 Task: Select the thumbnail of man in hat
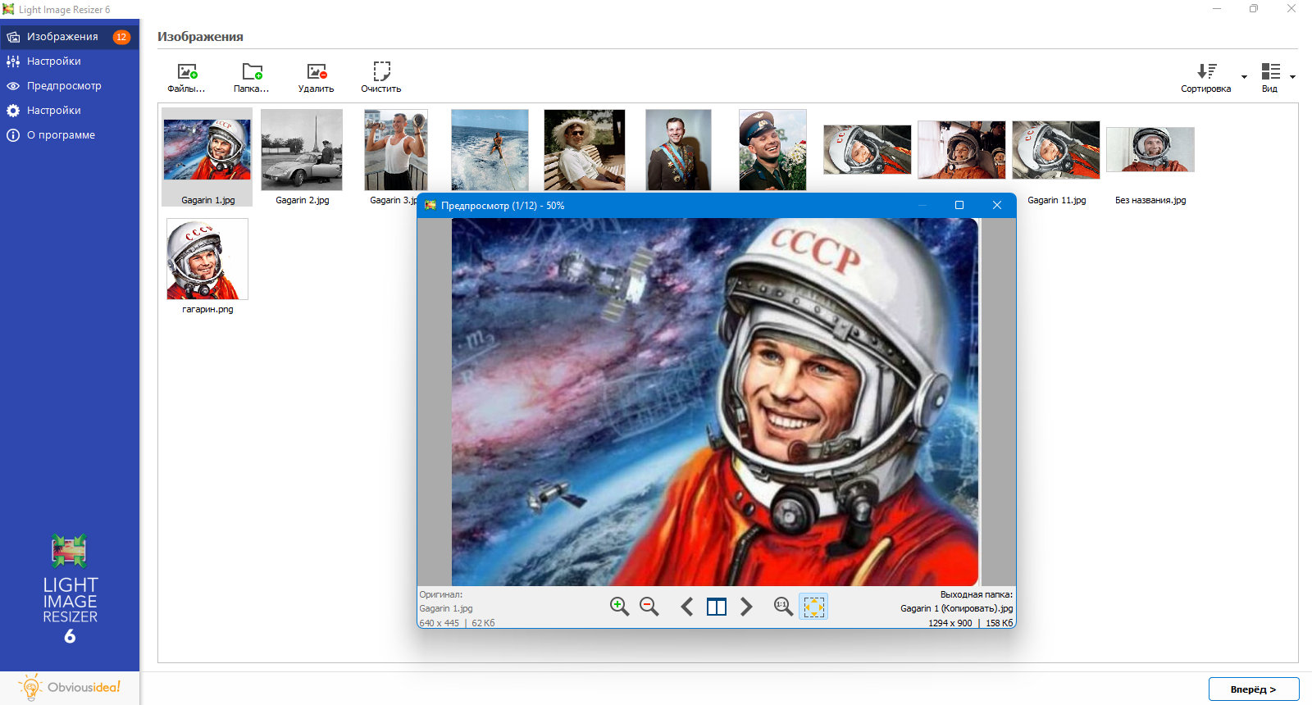[585, 150]
